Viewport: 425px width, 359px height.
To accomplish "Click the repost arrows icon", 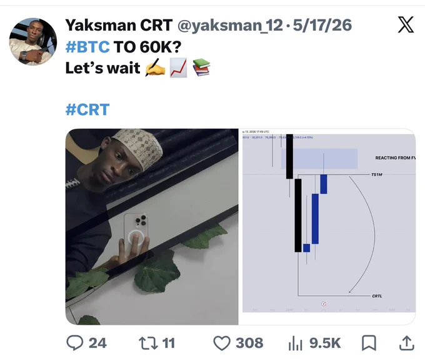I will click(148, 343).
